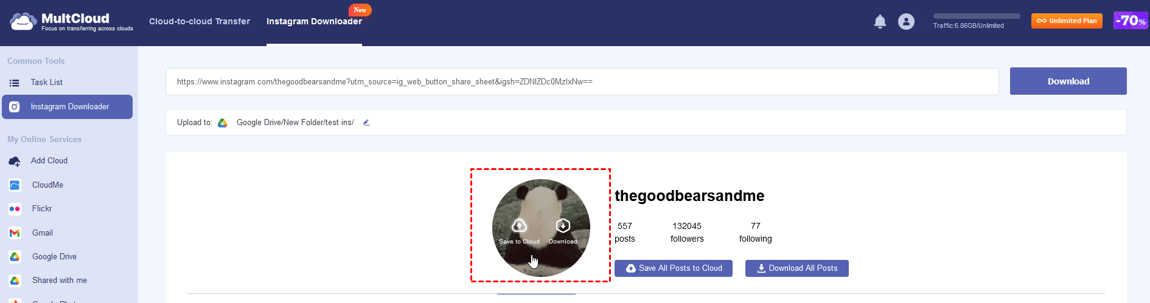1150x303 pixels.
Task: Click the thegoodbearsandme username
Action: pos(689,196)
